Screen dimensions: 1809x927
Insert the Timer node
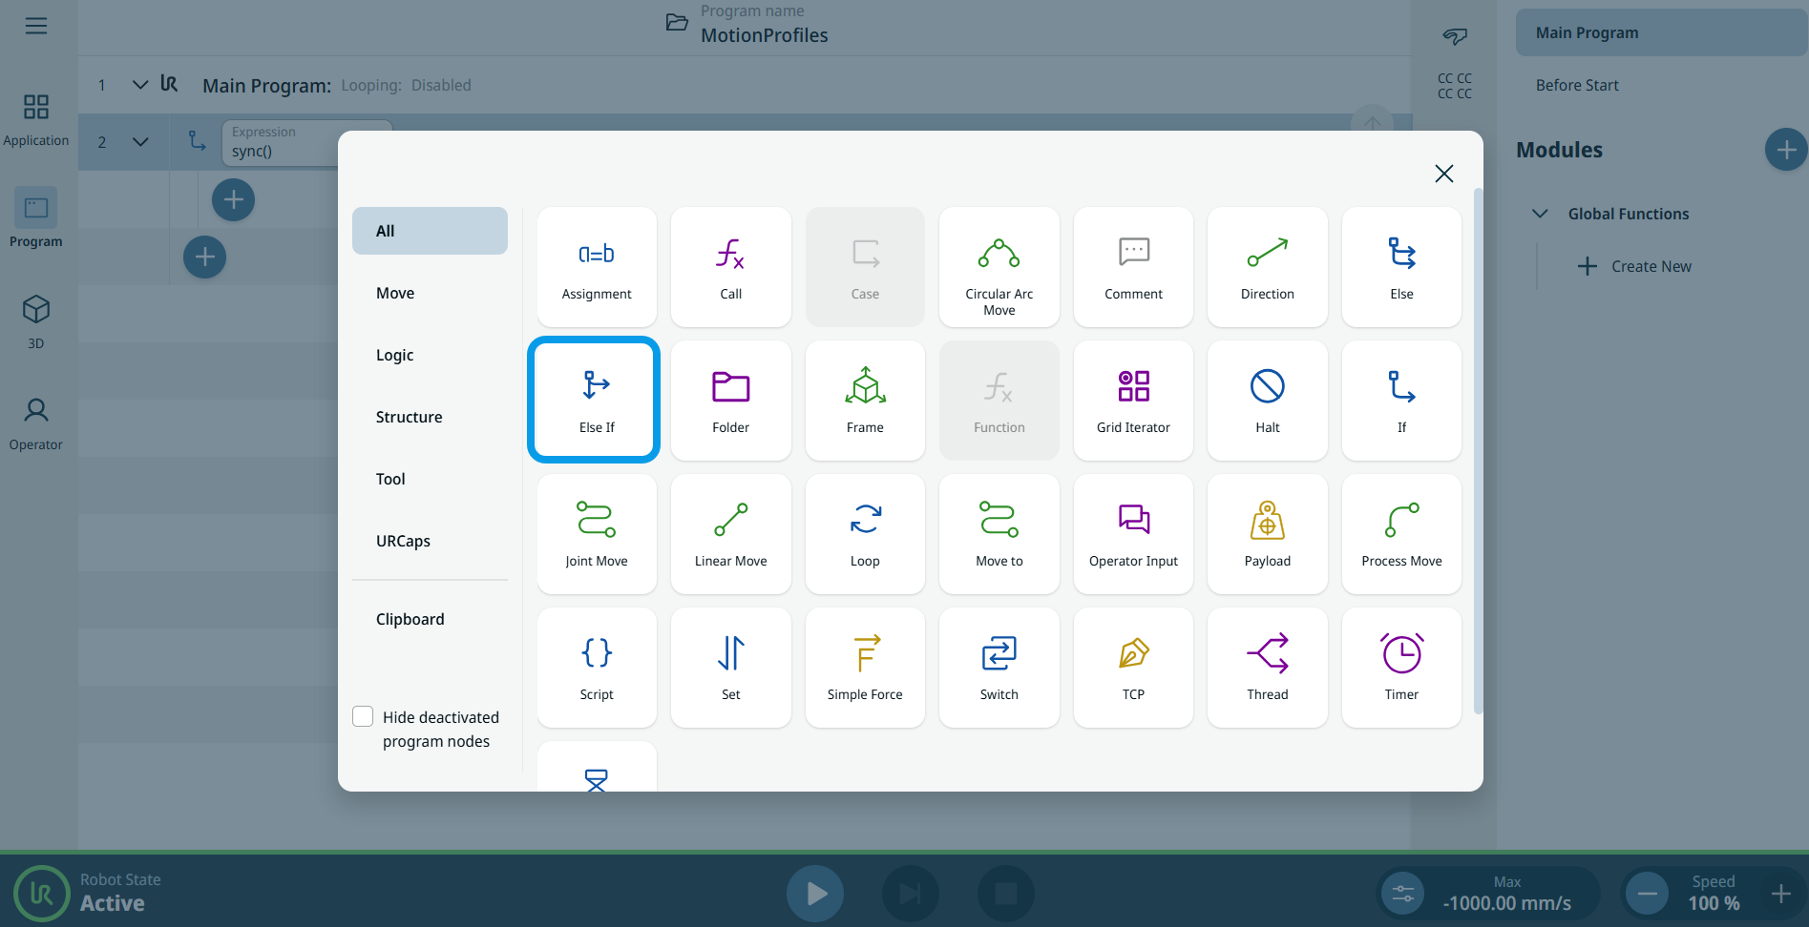click(1400, 668)
